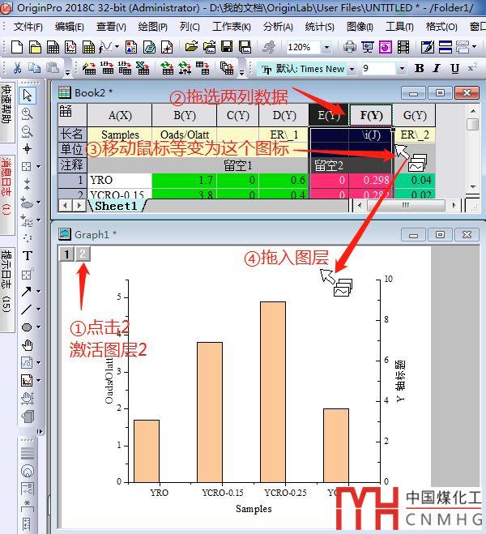
Task: Select column F(Y) header
Action: [x=371, y=115]
